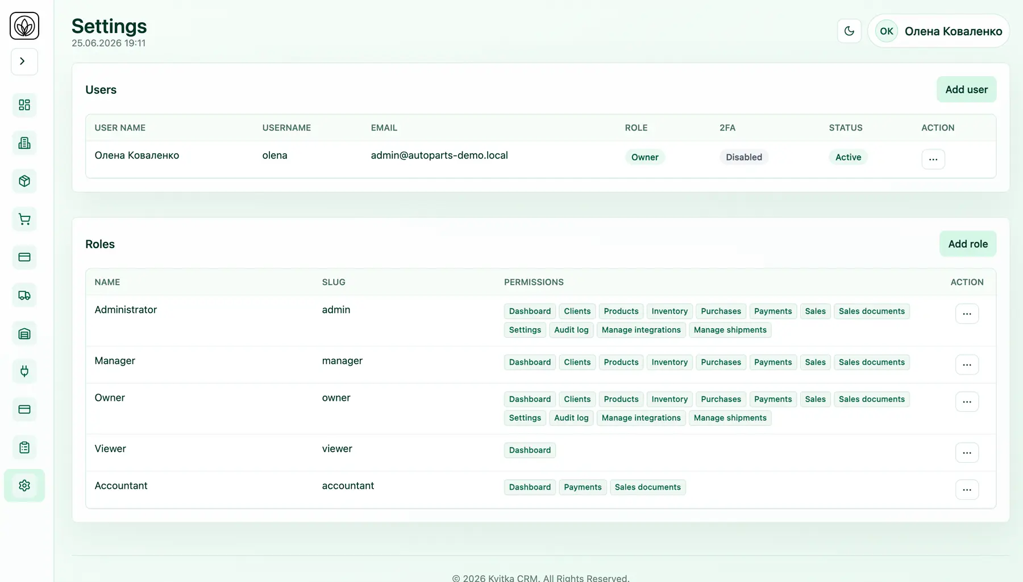1023x582 pixels.
Task: Open the dashboard grid icon in sidebar
Action: click(24, 105)
